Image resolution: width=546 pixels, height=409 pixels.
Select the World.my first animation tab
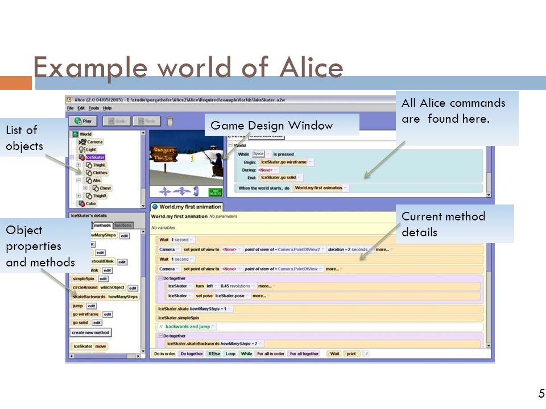(187, 207)
